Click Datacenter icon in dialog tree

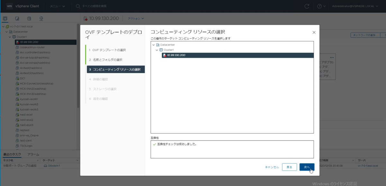[158, 45]
